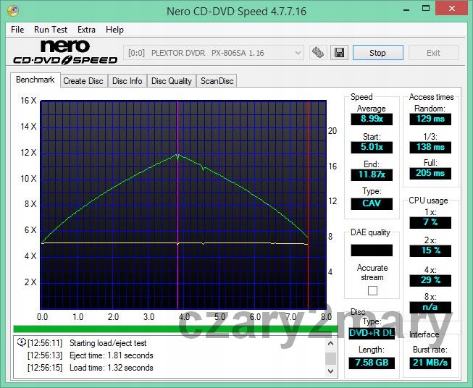Image resolution: width=473 pixels, height=388 pixels.
Task: Click the options/settings icon in toolbar
Action: click(x=317, y=53)
